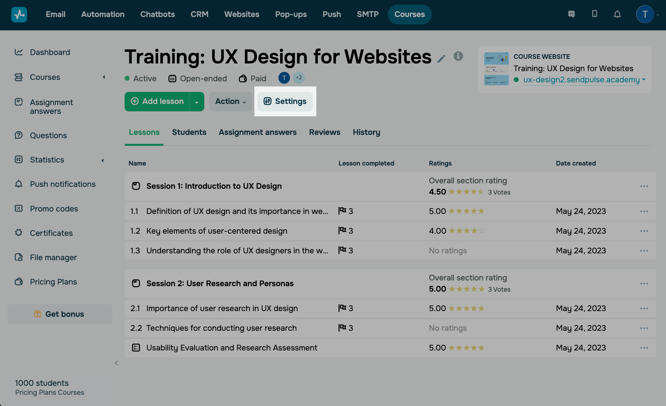The image size is (666, 406).
Task: Open the Add lesson dropdown arrow
Action: click(197, 102)
